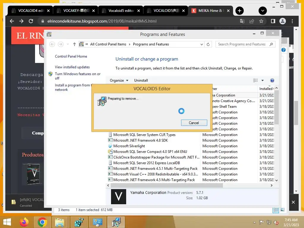Click the Microsoft Silverlight program icon

(x=110, y=146)
